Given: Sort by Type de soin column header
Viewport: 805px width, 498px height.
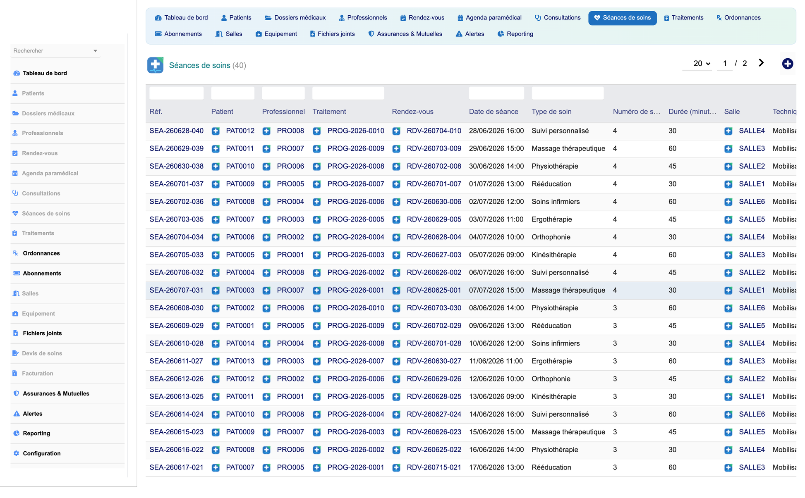Looking at the screenshot, I should coord(551,112).
